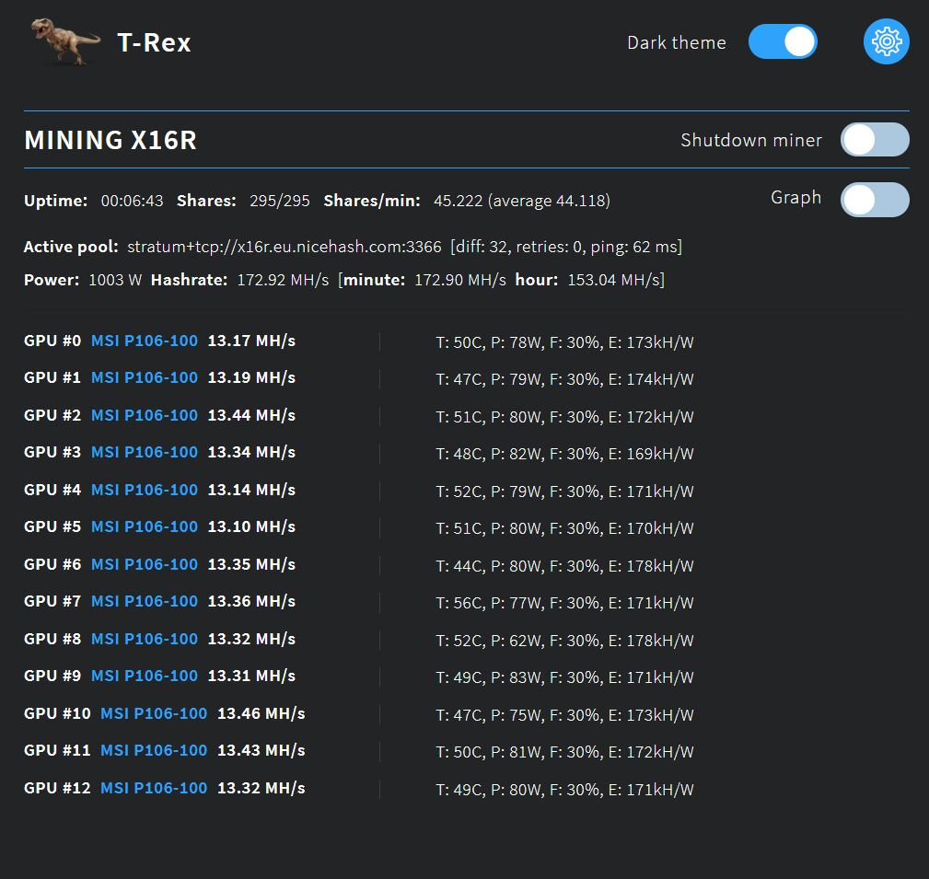Click GPU #9 stats T: 49C, P: 83W

tap(564, 678)
